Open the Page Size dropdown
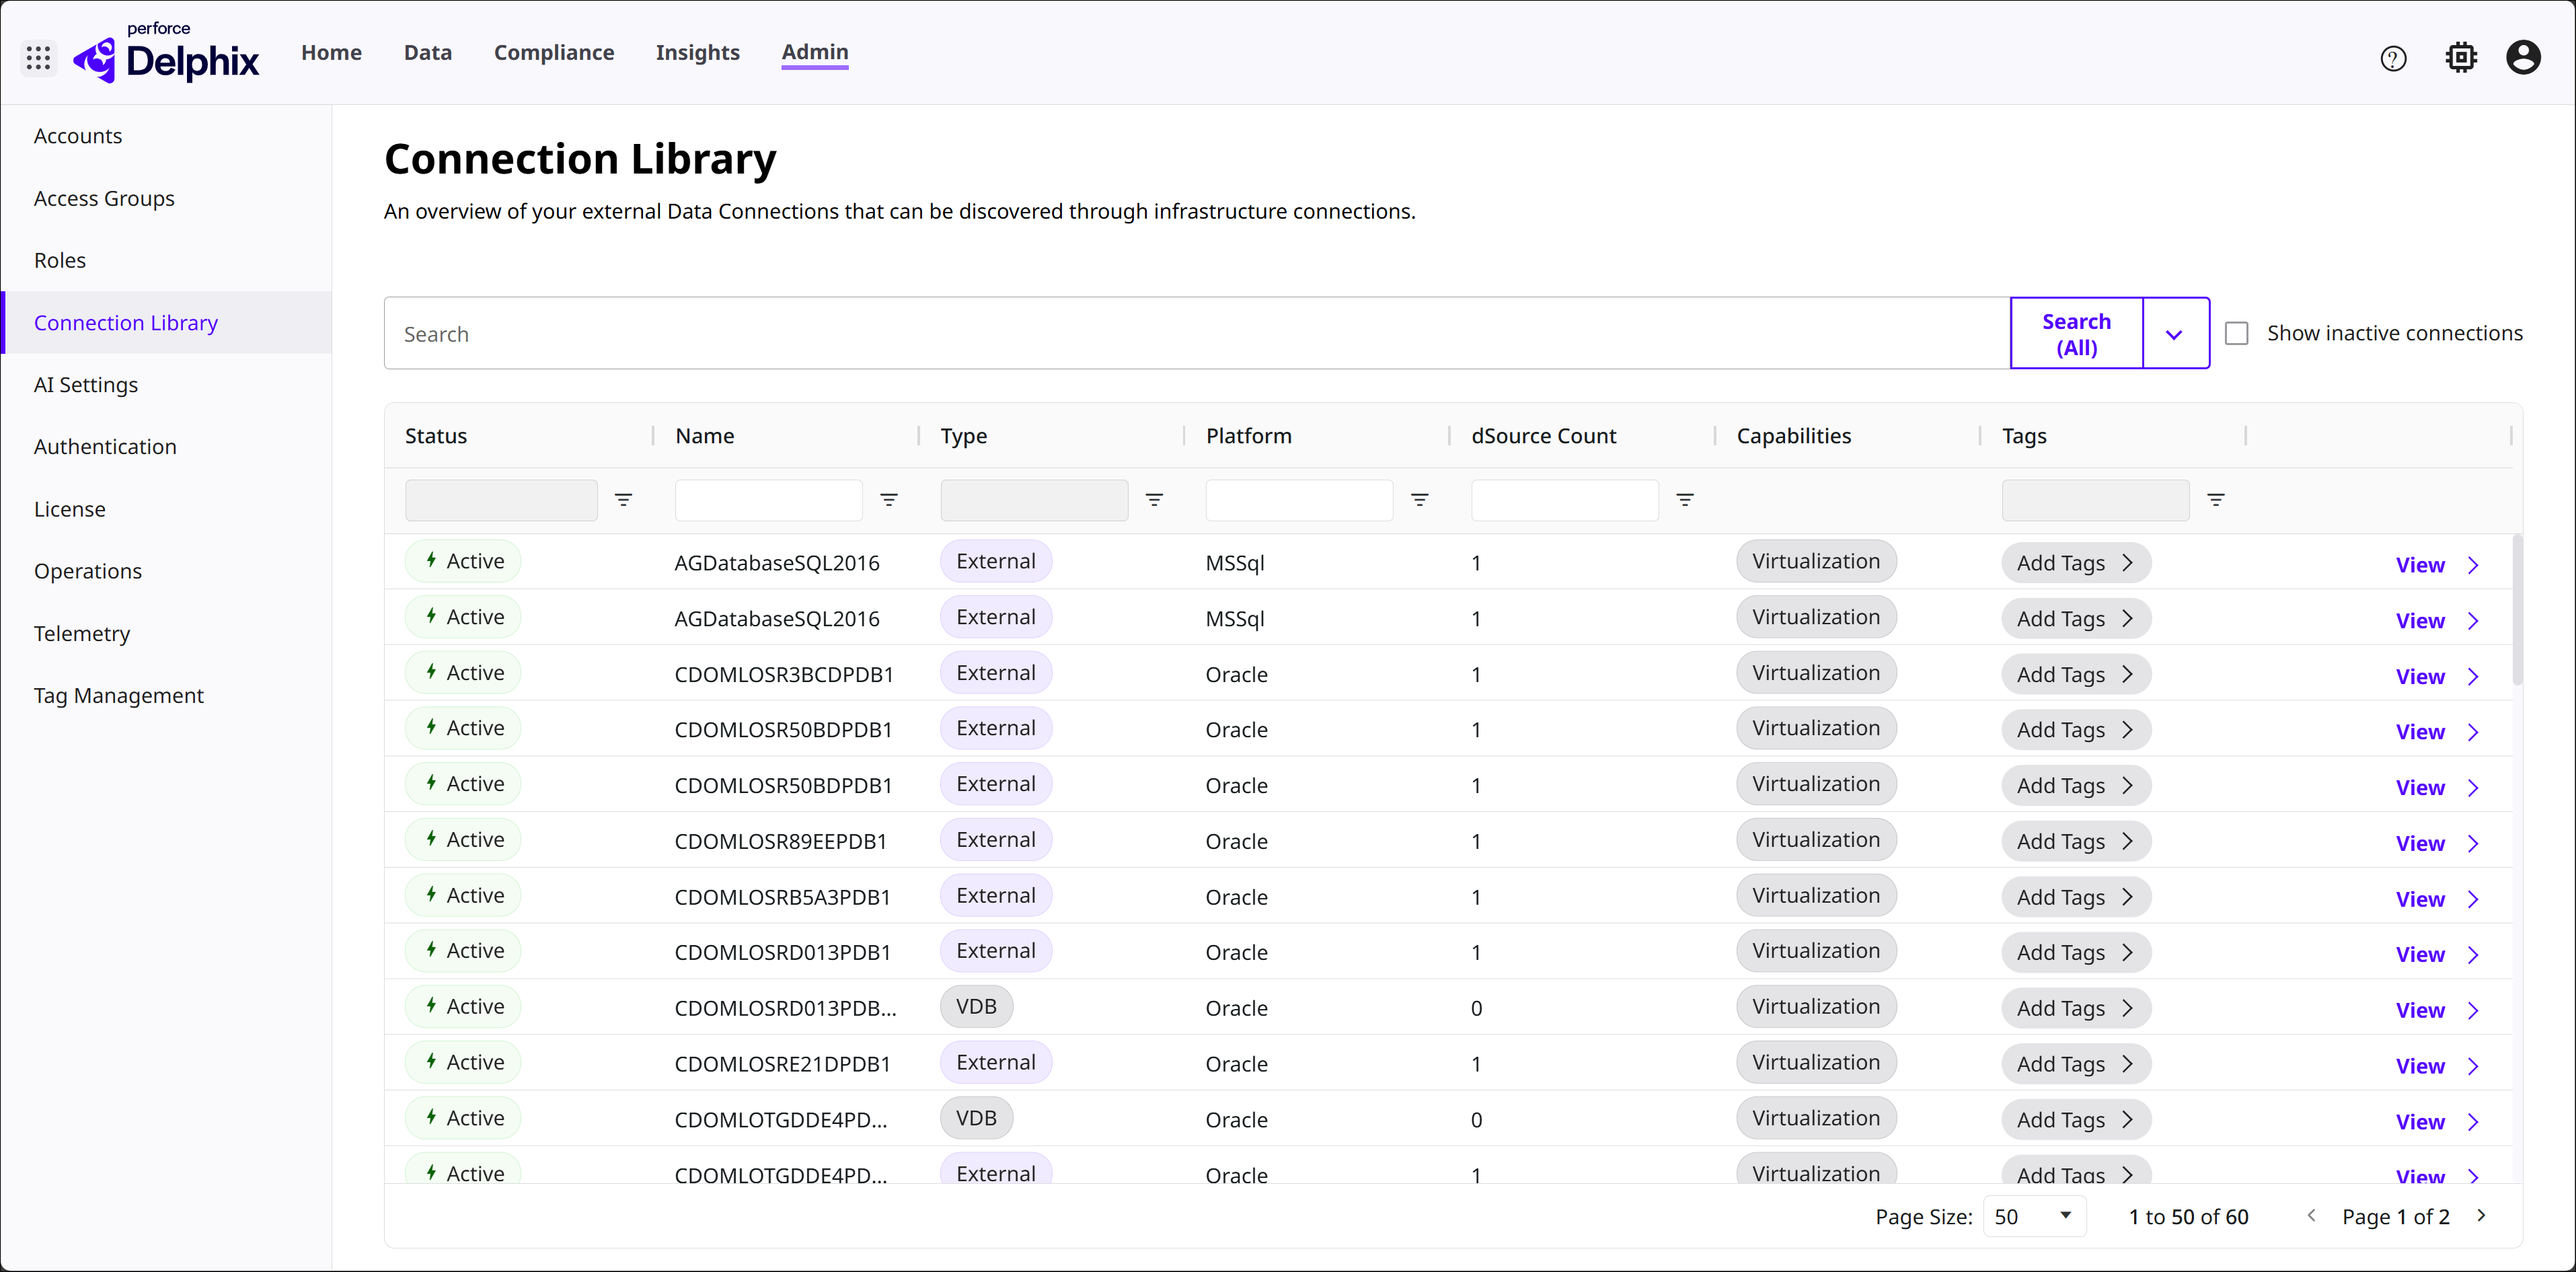2576x1272 pixels. click(x=2033, y=1216)
